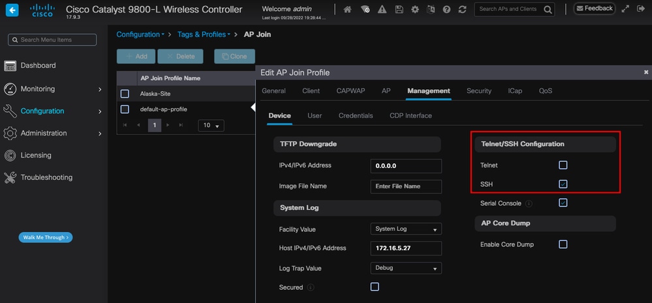
Task: Enable the Telnet checkbox
Action: (x=563, y=166)
